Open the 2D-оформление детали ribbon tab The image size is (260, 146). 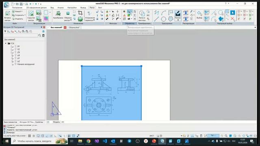click(x=37, y=8)
